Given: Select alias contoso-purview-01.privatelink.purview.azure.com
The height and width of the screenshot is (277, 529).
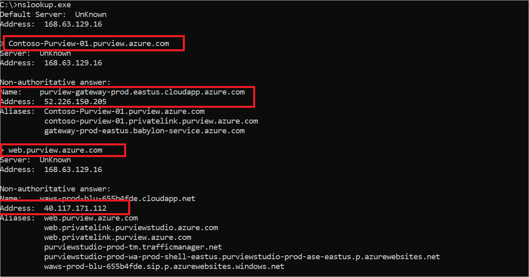Looking at the screenshot, I should (x=151, y=121).
